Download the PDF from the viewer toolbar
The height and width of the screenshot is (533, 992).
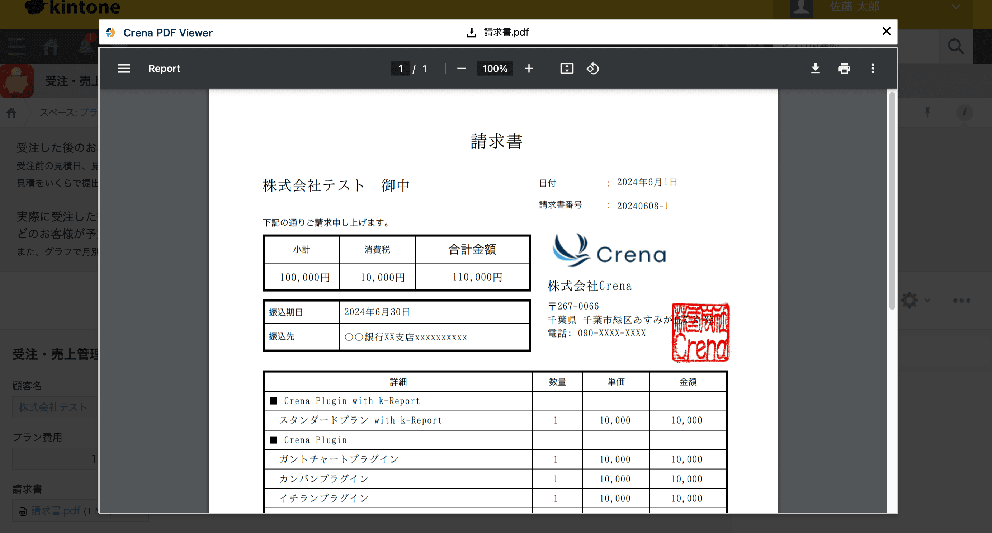[815, 69]
